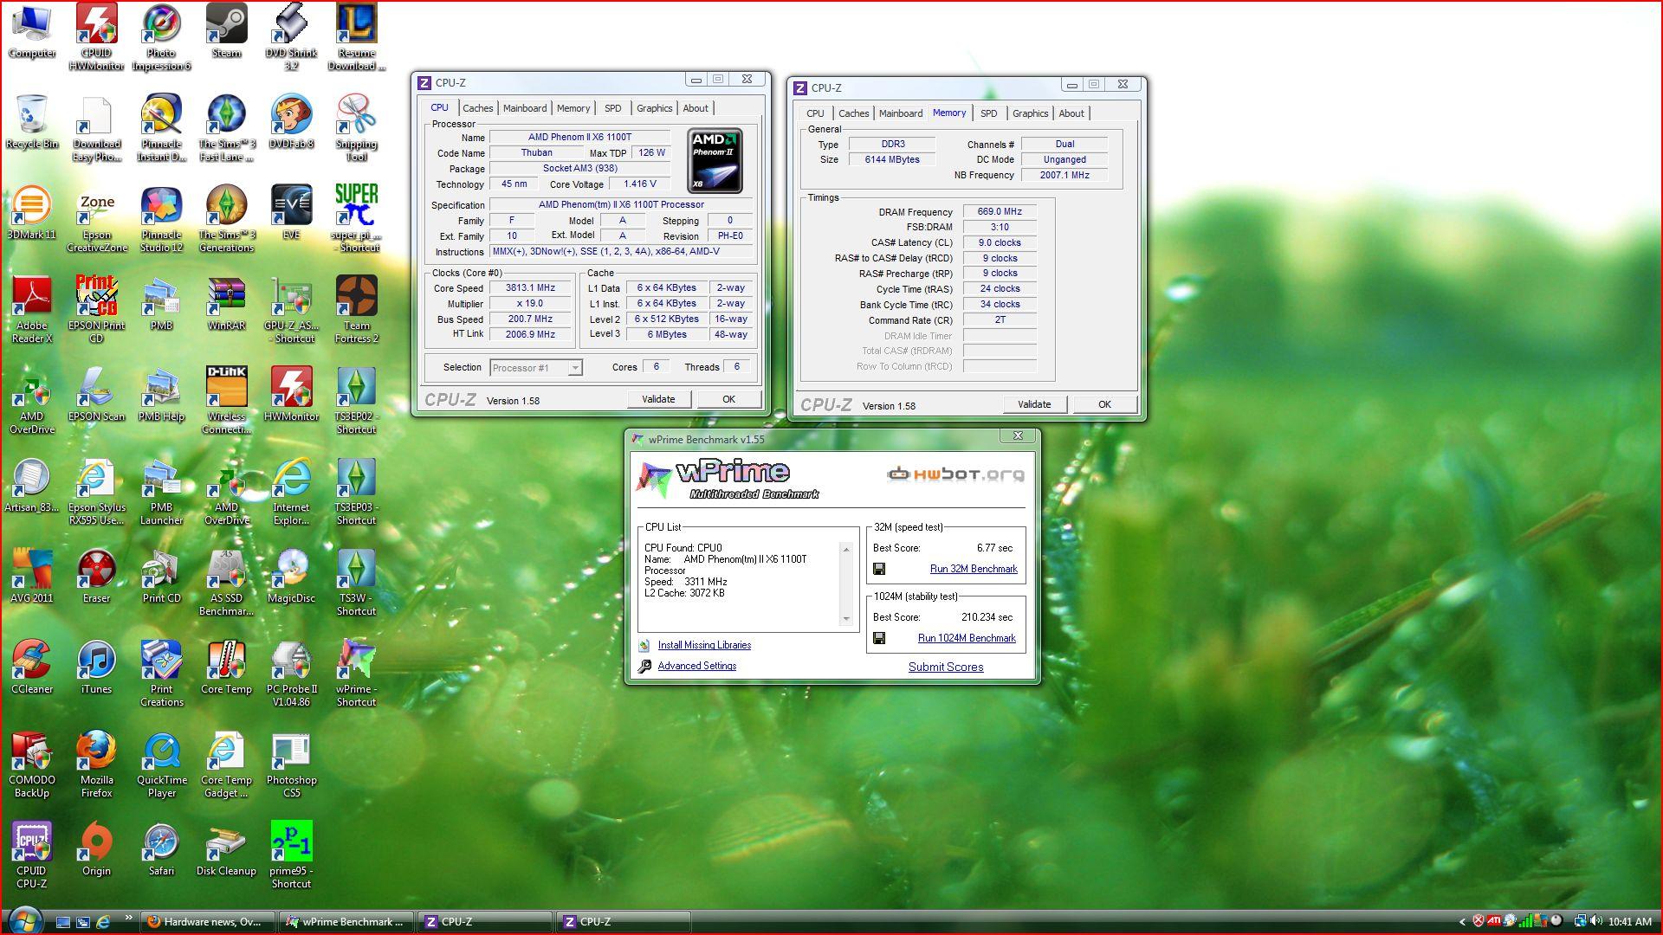Screen dimensions: 1663x935
Task: Open Mainboard tab in left CPU-Z
Action: tap(525, 108)
